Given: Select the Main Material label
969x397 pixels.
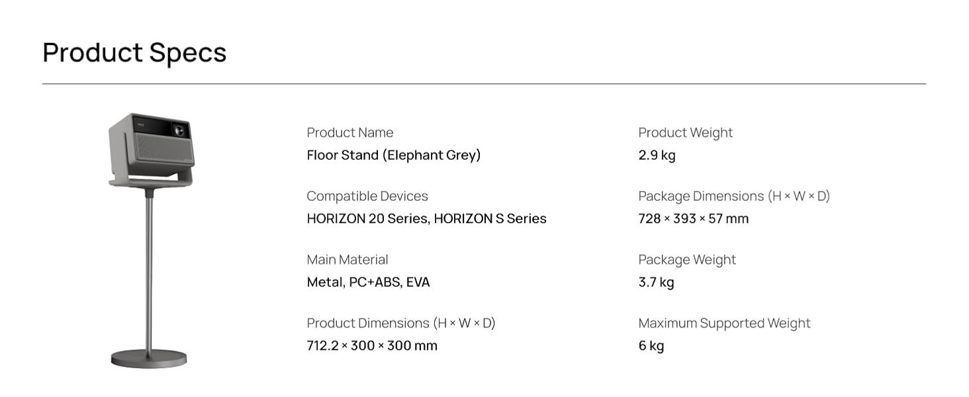Looking at the screenshot, I should [x=347, y=259].
